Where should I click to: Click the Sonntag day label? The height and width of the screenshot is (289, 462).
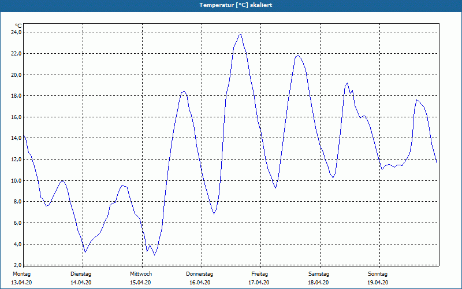(x=378, y=274)
